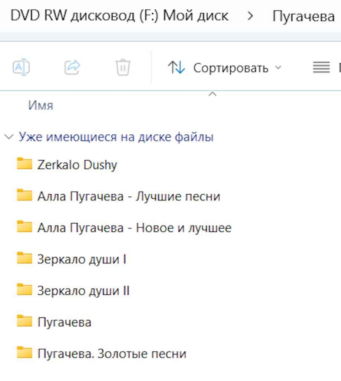Click folder icon for Зеркало души I
This screenshot has height=381, width=341.
[x=25, y=258]
